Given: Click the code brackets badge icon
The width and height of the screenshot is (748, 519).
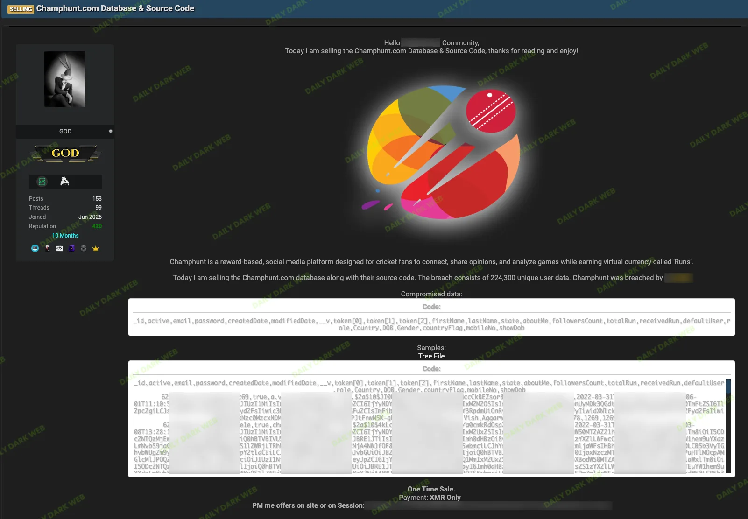Looking at the screenshot, I should tap(59, 248).
